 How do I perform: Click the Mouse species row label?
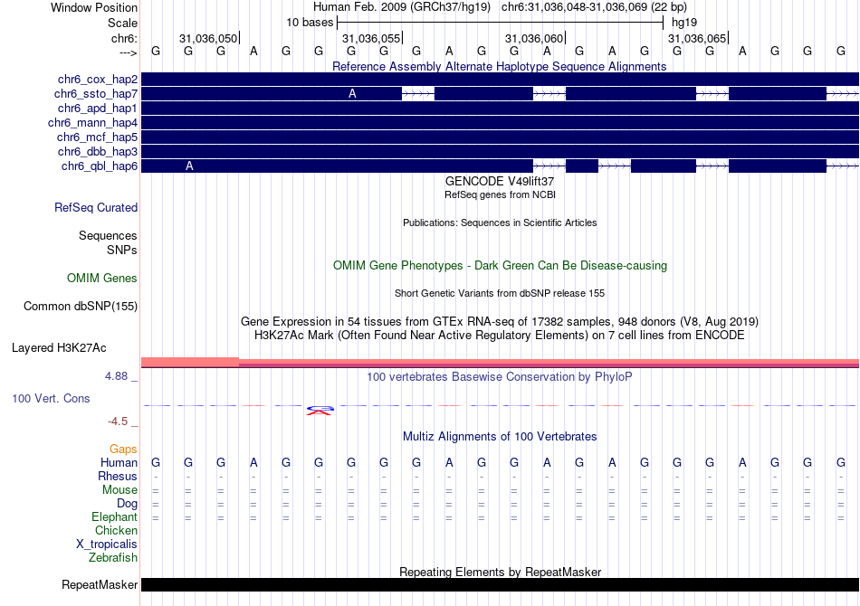(119, 490)
